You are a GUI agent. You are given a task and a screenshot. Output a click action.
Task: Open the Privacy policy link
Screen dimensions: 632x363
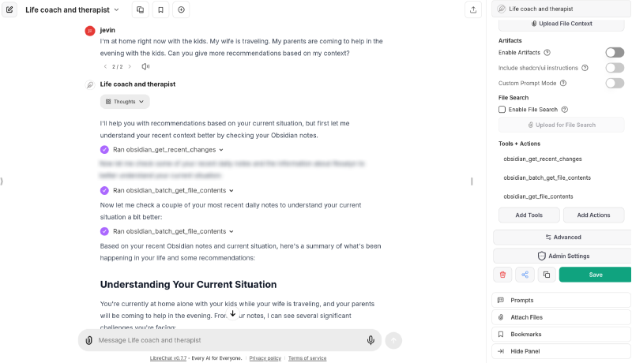[x=265, y=358]
